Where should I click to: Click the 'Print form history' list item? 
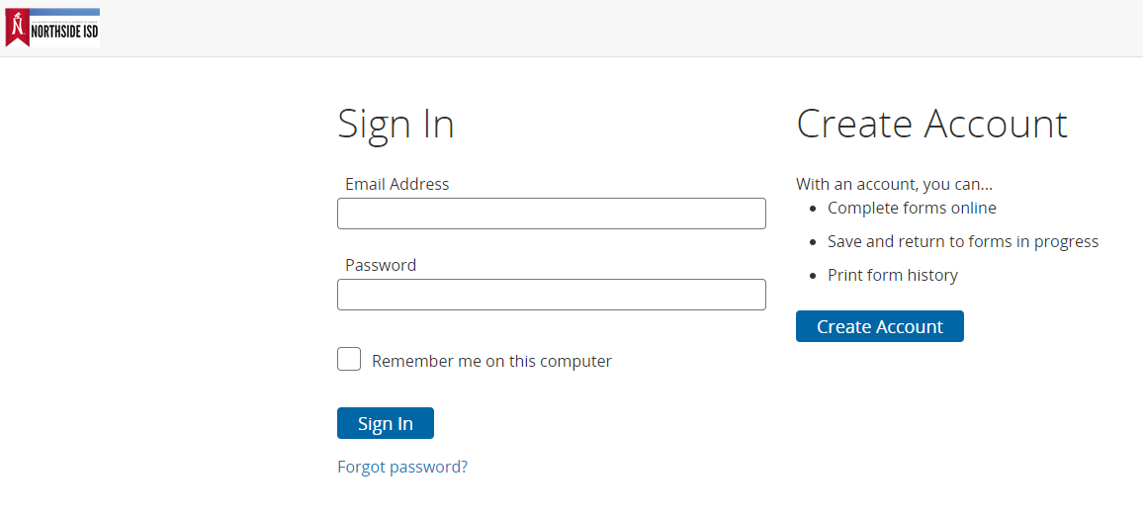click(x=893, y=275)
